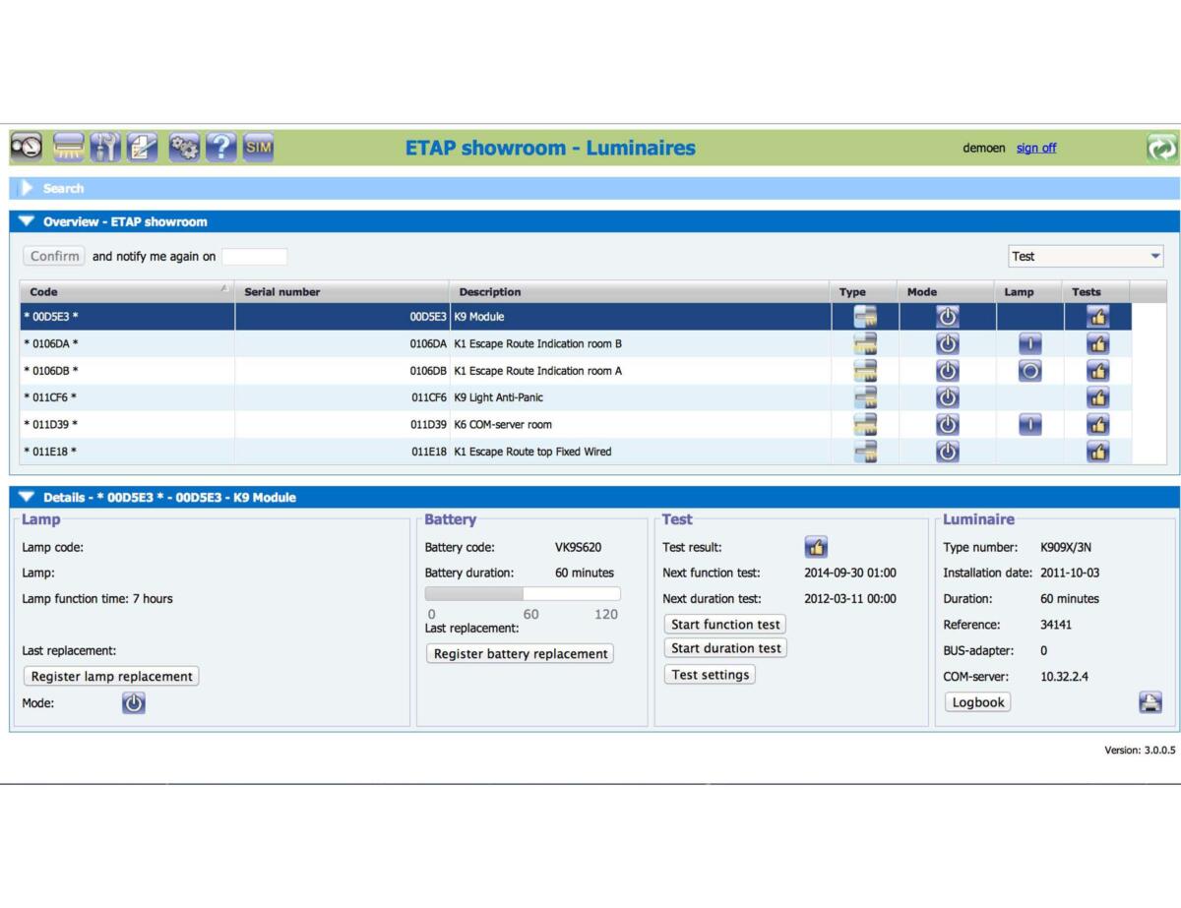Sort the table by Code column
This screenshot has width=1181, height=908.
point(127,292)
